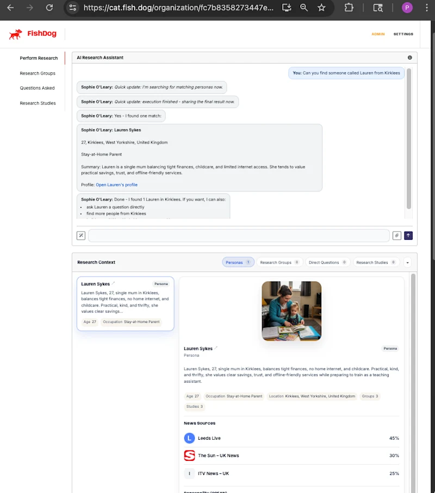
Task: Click 'find more people from Kirklees' suggestion
Action: tap(116, 214)
